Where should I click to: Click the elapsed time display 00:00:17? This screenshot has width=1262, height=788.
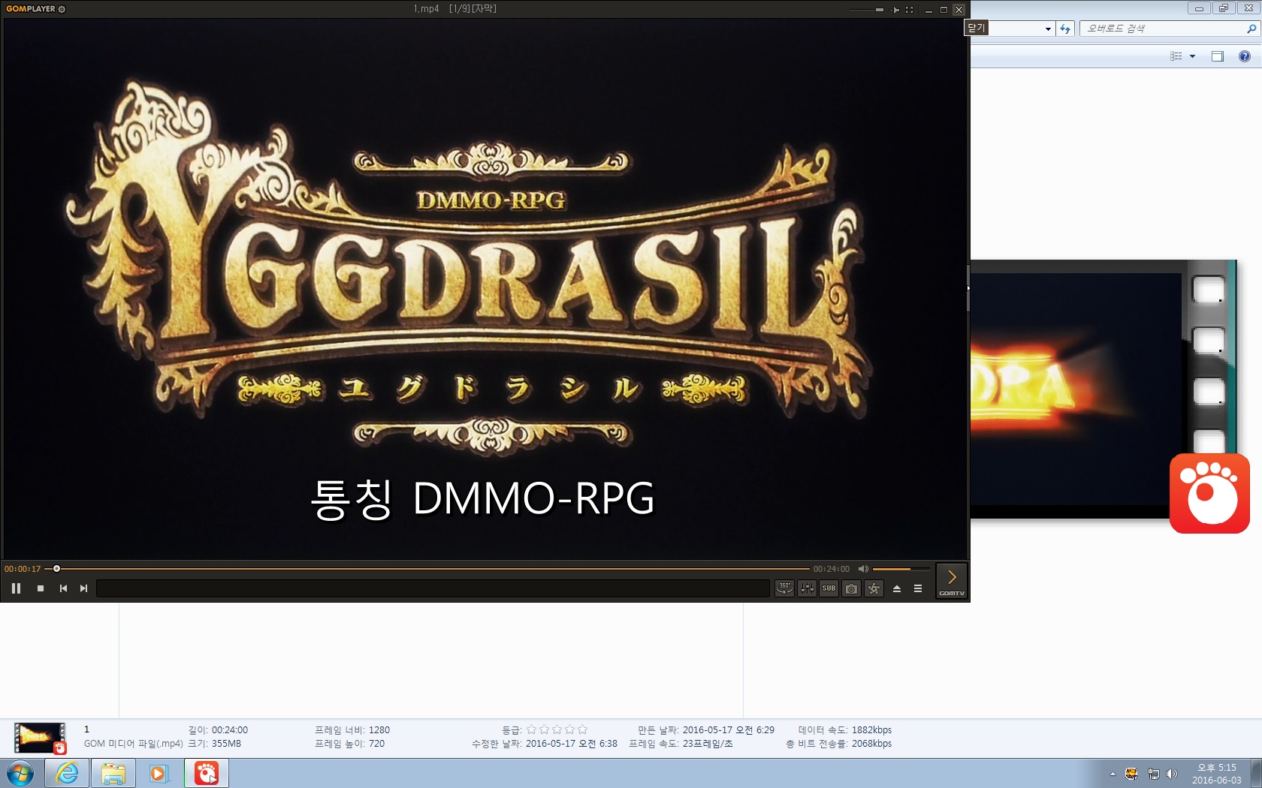pyautogui.click(x=23, y=569)
